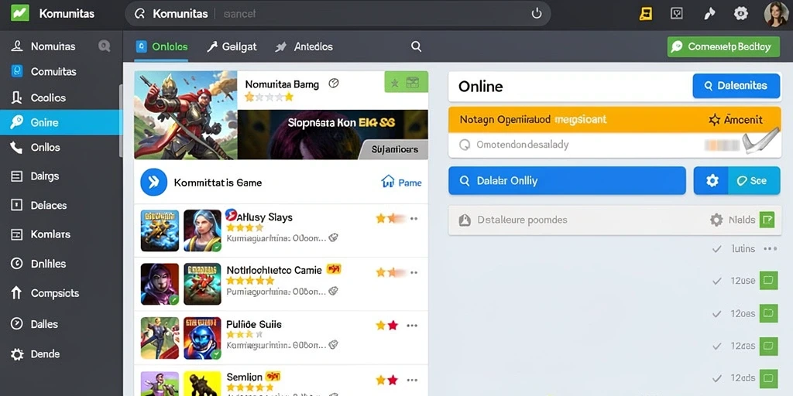The width and height of the screenshot is (793, 396).
Task: Toggle the large checkmark in Omotendondesalady row
Action: point(761,141)
